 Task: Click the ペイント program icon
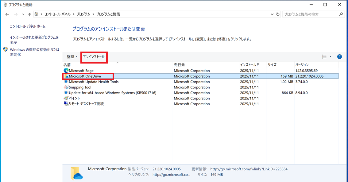[66, 99]
